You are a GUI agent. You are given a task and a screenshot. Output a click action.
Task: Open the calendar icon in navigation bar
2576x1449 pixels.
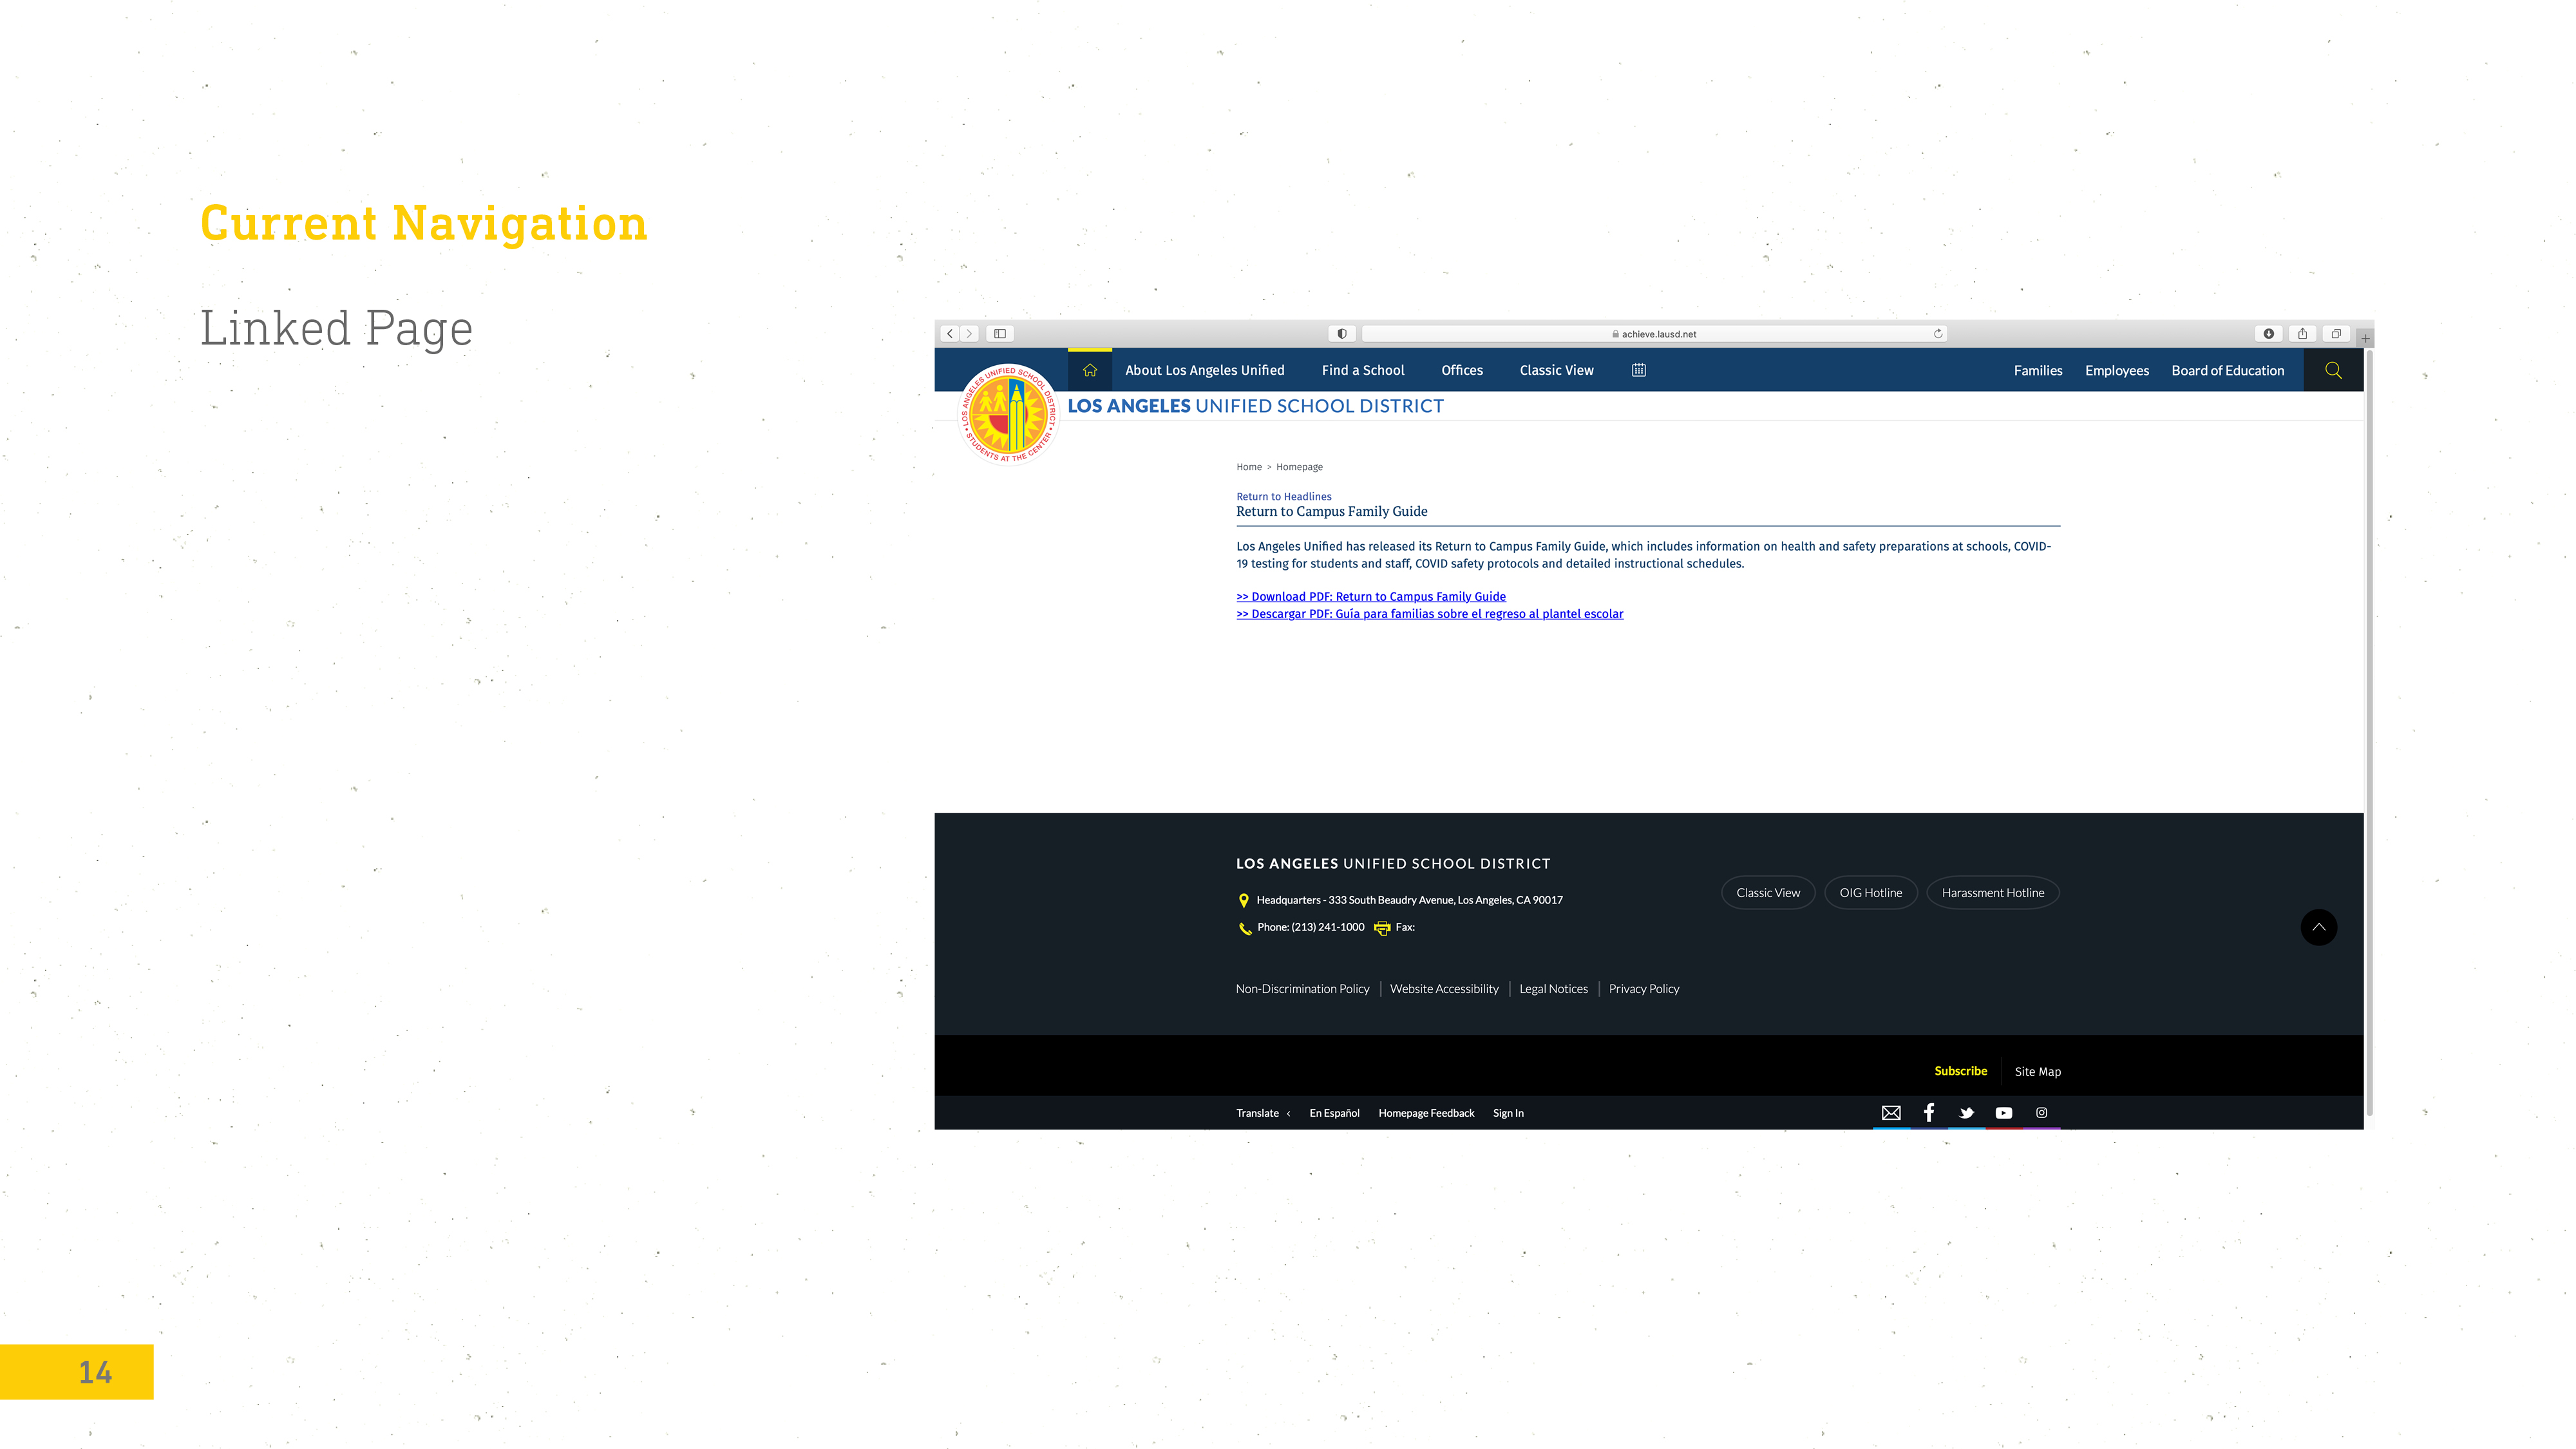tap(1638, 370)
